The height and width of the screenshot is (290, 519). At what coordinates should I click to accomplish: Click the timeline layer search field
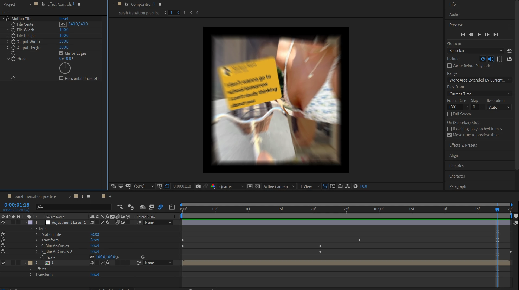pos(73,207)
